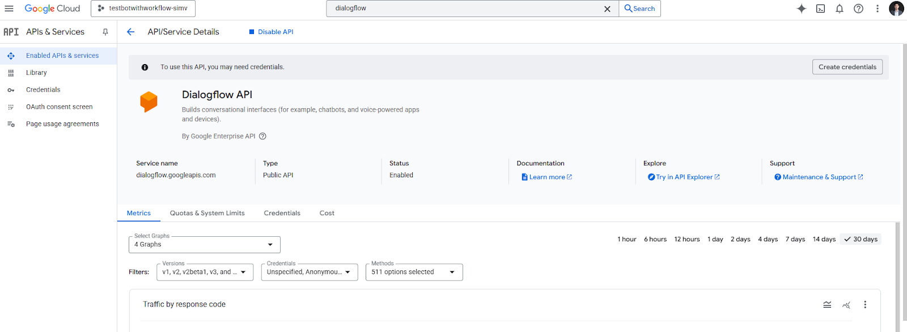Click the help icon beside Google Enterprise API
The image size is (907, 332).
click(262, 136)
